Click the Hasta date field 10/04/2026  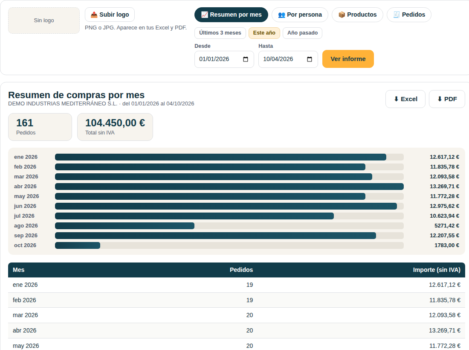click(288, 59)
